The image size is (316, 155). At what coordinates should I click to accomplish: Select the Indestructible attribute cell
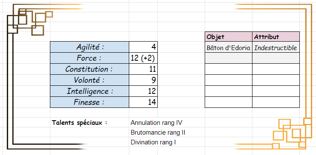pyautogui.click(x=276, y=48)
